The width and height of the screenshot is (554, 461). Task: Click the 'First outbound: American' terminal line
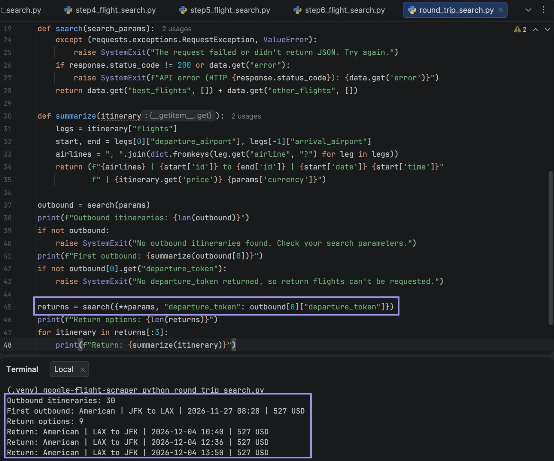point(156,411)
